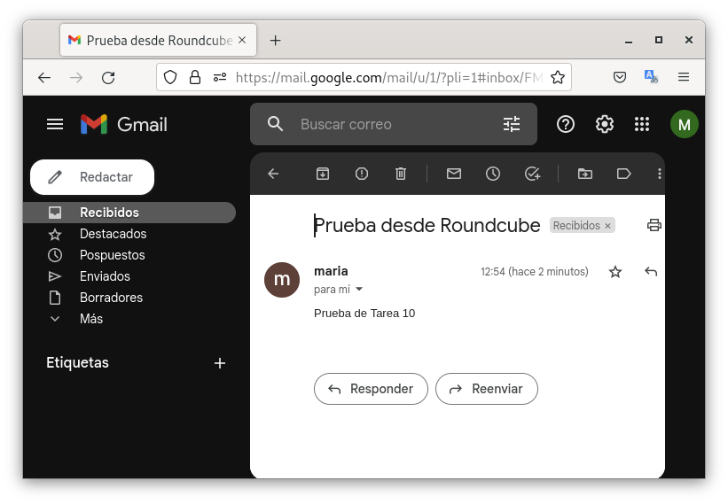Archive the open email
This screenshot has width=728, height=504.
point(323,174)
